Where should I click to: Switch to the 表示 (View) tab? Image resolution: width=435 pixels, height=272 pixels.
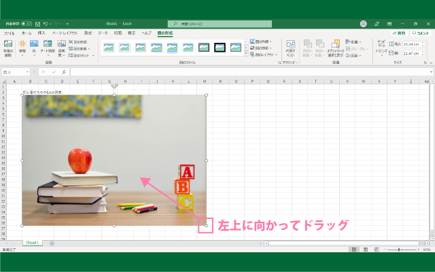(131, 33)
